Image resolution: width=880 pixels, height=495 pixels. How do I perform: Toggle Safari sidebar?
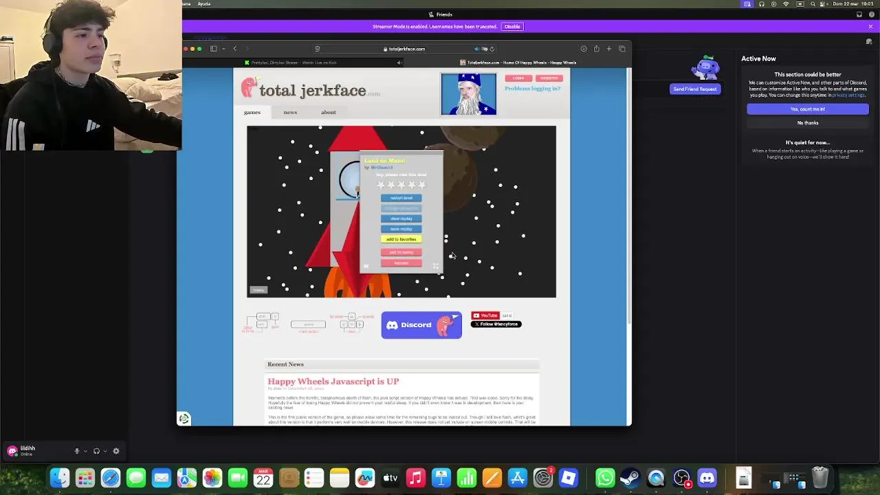click(214, 49)
